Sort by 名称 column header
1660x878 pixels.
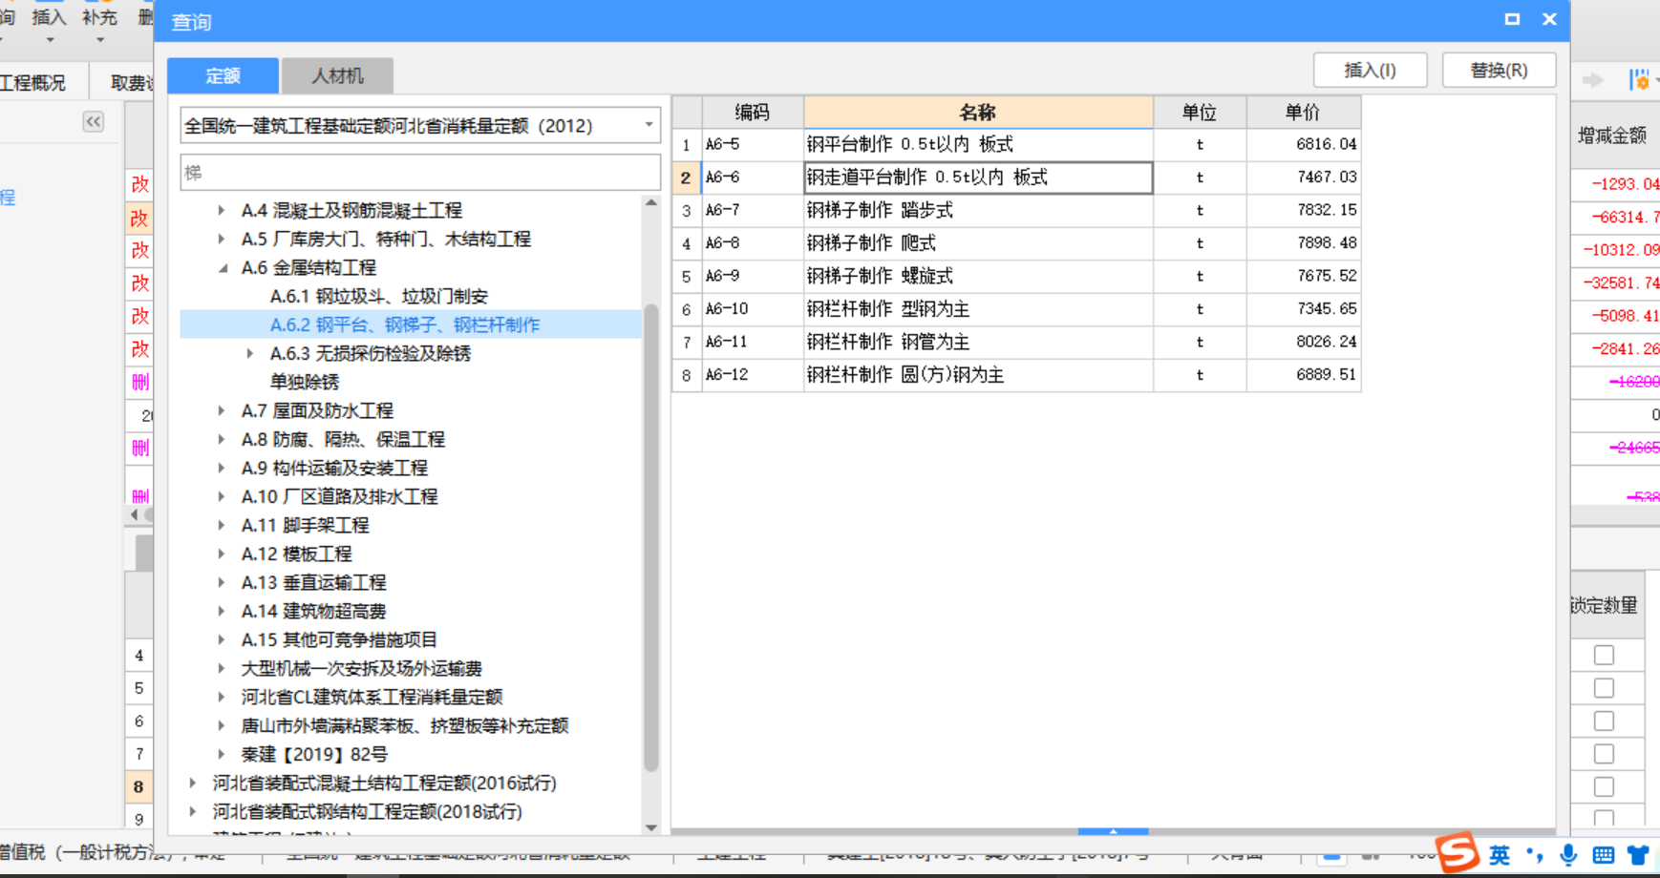tap(978, 112)
